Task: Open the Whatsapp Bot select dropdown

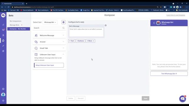Action: pyautogui.click(x=50, y=22)
